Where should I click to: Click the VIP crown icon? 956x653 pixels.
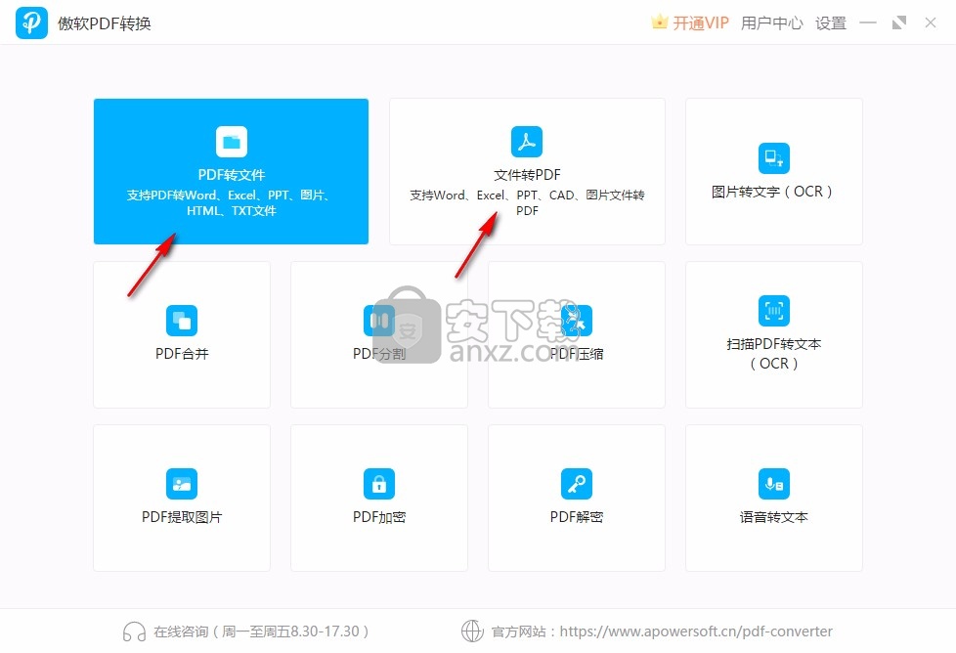point(659,22)
